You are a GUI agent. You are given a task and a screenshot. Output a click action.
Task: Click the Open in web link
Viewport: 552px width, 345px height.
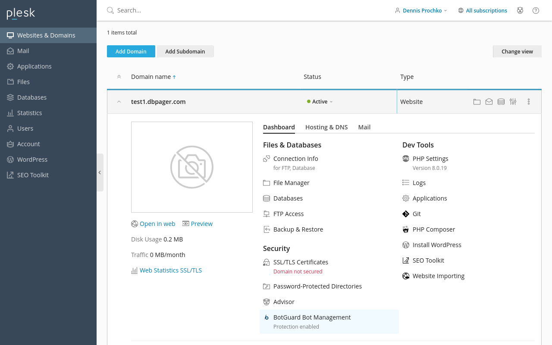[x=153, y=224]
